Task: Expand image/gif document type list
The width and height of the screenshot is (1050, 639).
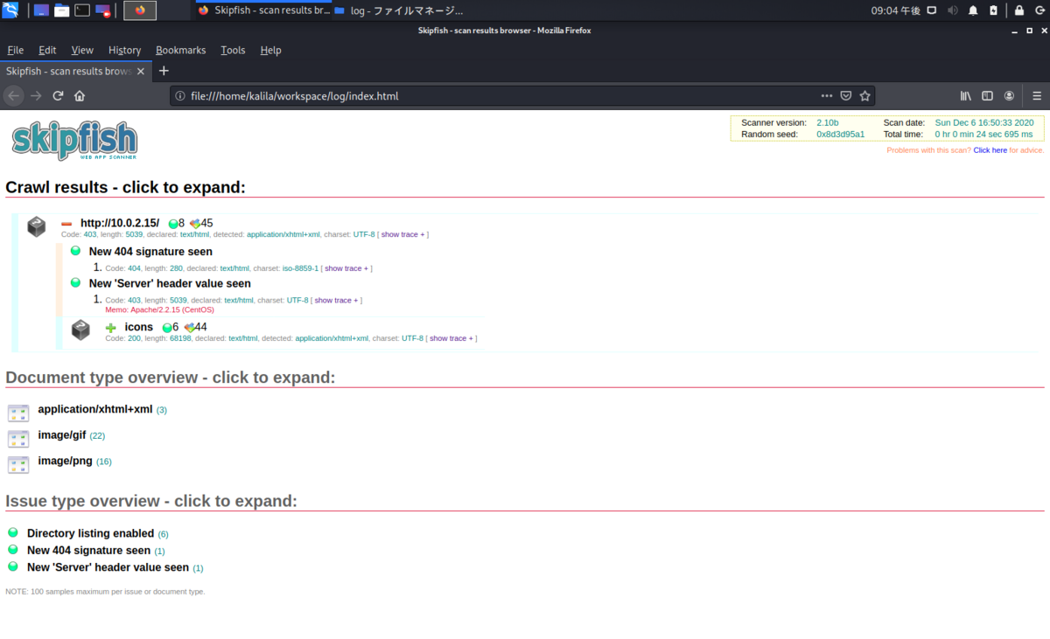Action: [x=62, y=434]
